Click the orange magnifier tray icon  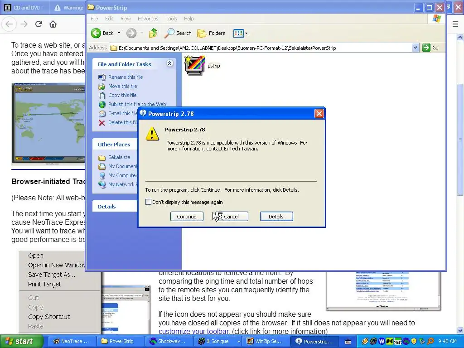430,342
